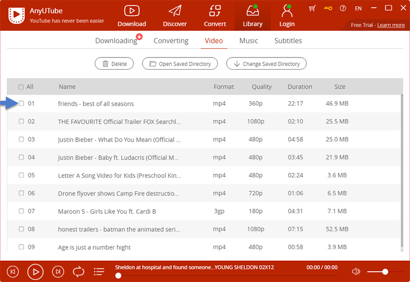410x282 pixels.
Task: Select 'THE FAVOURITE Official Trailer' row
Action: point(203,122)
